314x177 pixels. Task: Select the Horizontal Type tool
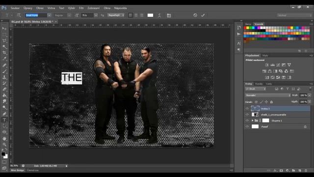click(4, 120)
